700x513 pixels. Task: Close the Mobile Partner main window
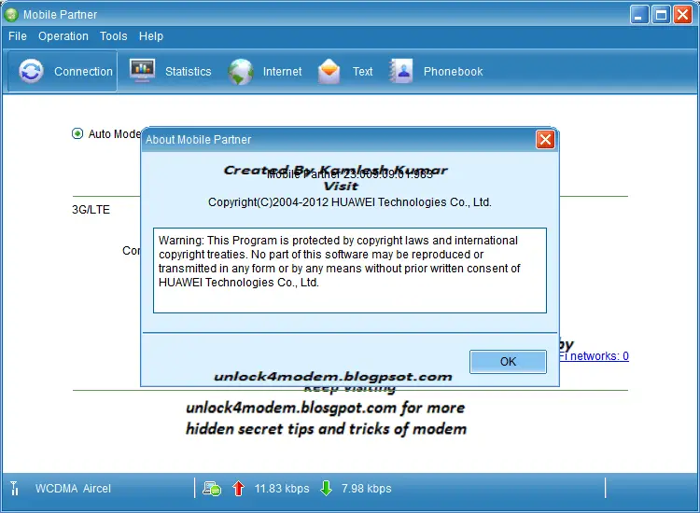click(682, 15)
